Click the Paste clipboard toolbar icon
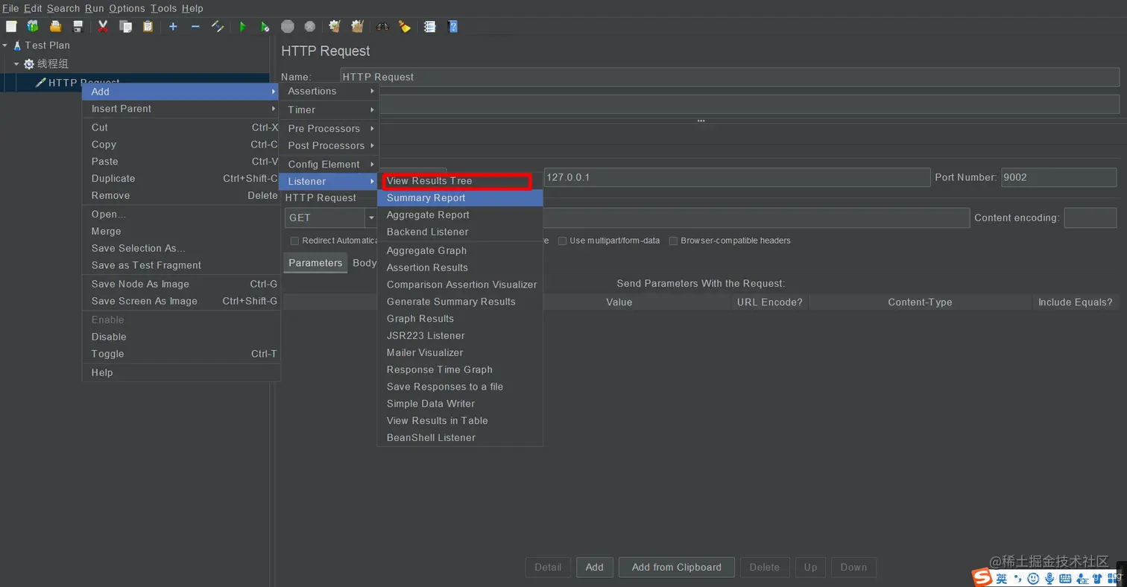Image resolution: width=1127 pixels, height=587 pixels. pyautogui.click(x=148, y=26)
